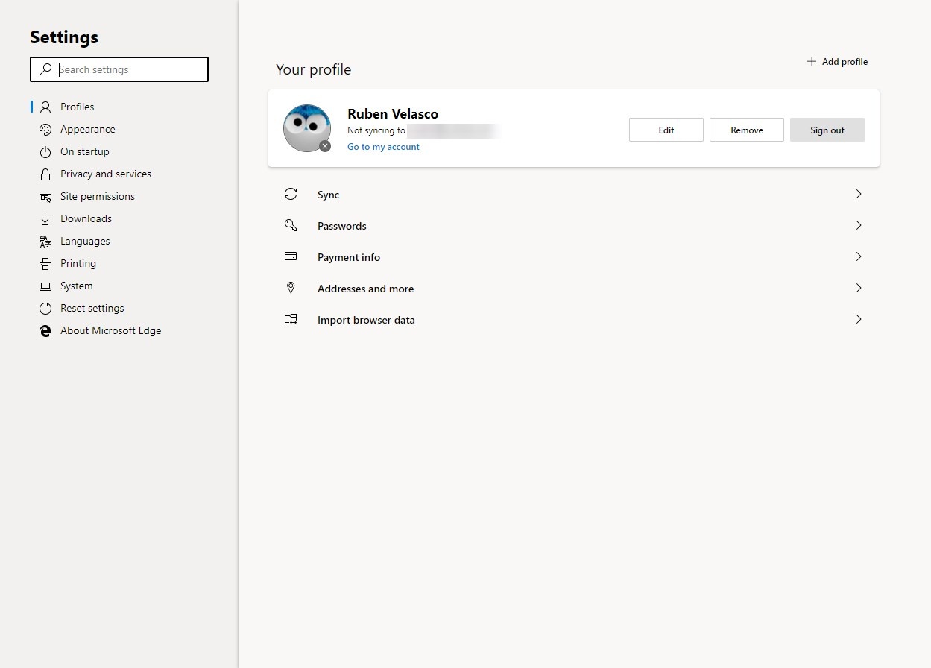Go to the Languages settings section
This screenshot has width=931, height=668.
[85, 242]
